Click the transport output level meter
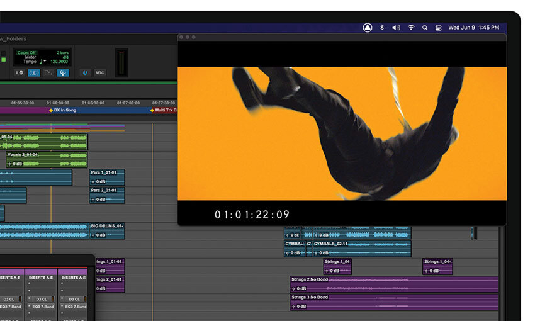 pos(121,62)
